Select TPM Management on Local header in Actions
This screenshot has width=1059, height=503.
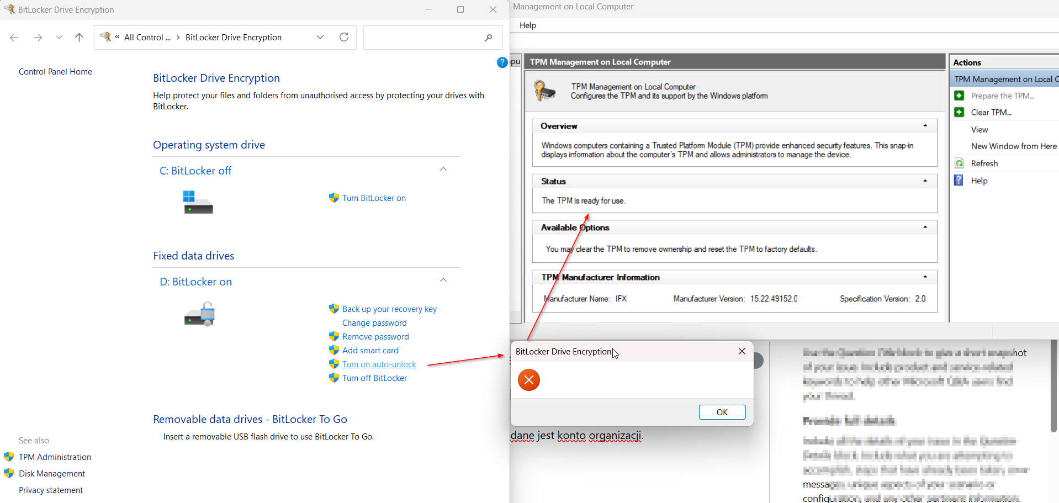point(1005,80)
